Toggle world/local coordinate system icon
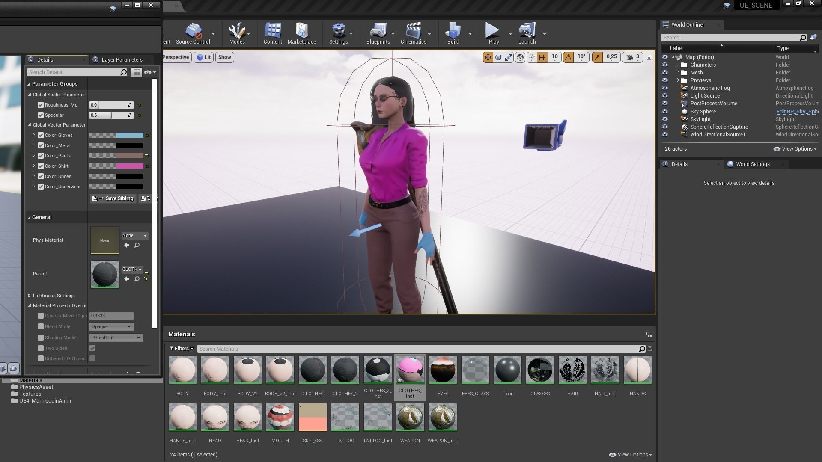822x462 pixels. [520, 57]
